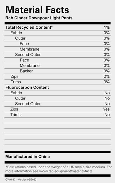Screen dimensions: 115x183
Task: Click the Zips fluorocarbon Yes value
Action: (106, 109)
